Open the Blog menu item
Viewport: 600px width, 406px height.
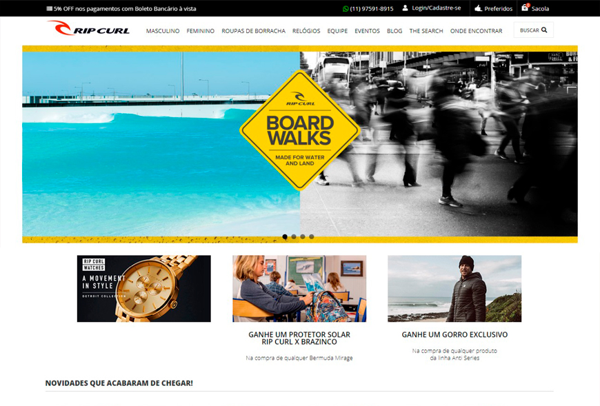(394, 31)
